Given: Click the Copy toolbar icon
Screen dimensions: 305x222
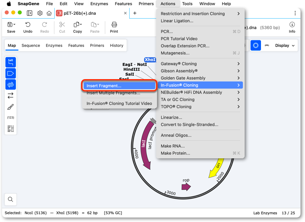Looking at the screenshot, I should pos(77,27).
